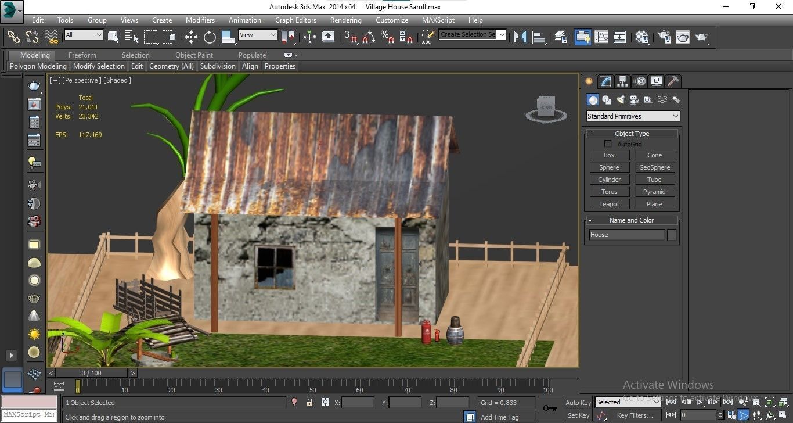This screenshot has height=423, width=793.
Task: Switch to the Freeform ribbon tab
Action: coord(82,55)
